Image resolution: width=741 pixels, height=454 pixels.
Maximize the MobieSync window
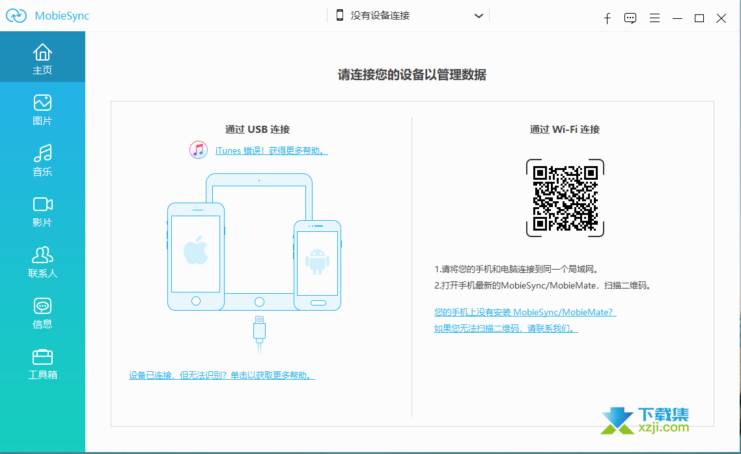tap(699, 18)
